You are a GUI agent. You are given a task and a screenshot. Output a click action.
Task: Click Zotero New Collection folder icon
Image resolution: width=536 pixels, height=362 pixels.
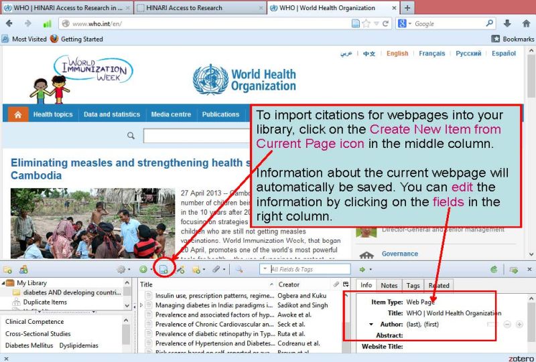[8, 269]
